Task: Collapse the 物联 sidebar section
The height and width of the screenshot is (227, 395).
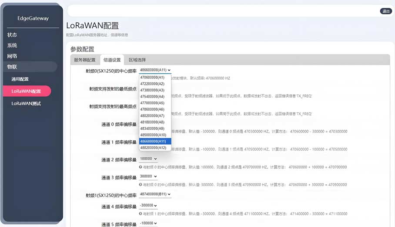Action: coord(12,67)
